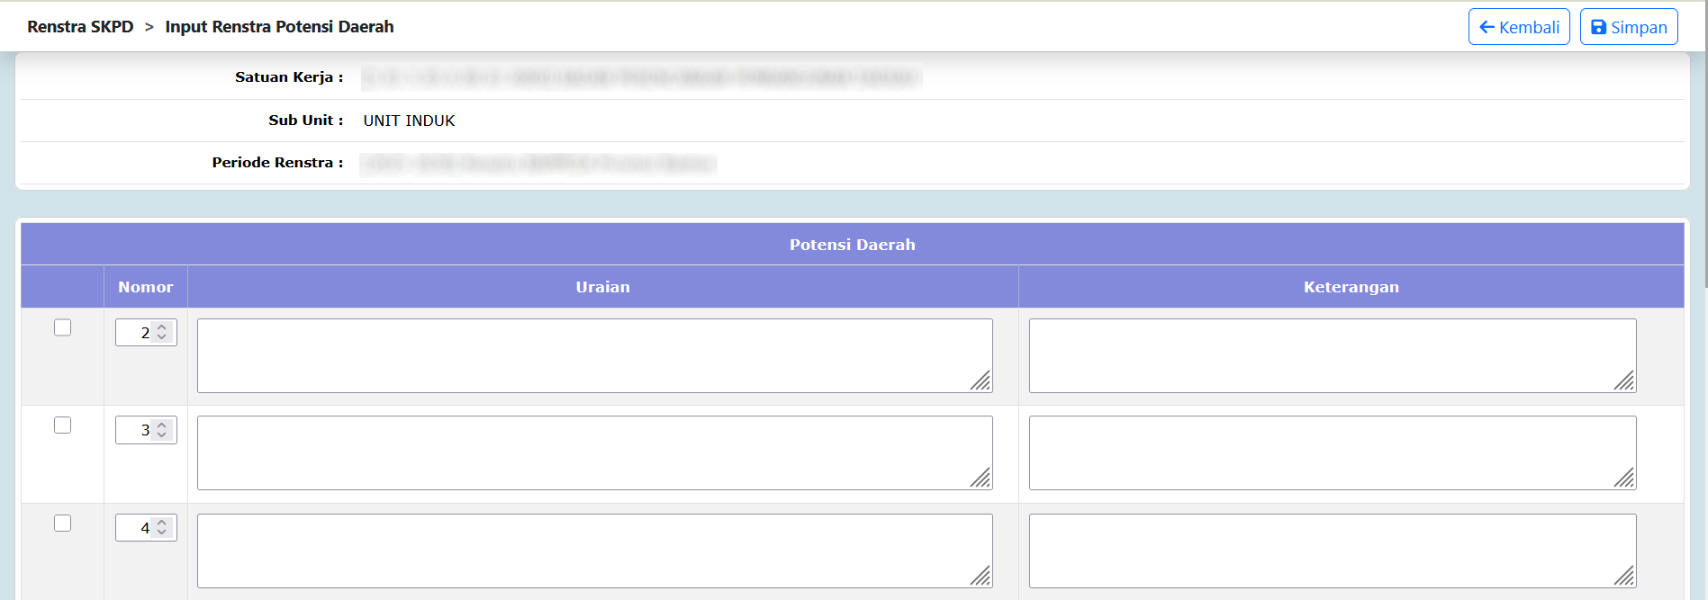Open the Renstra SKPD breadcrumb page

point(79,26)
